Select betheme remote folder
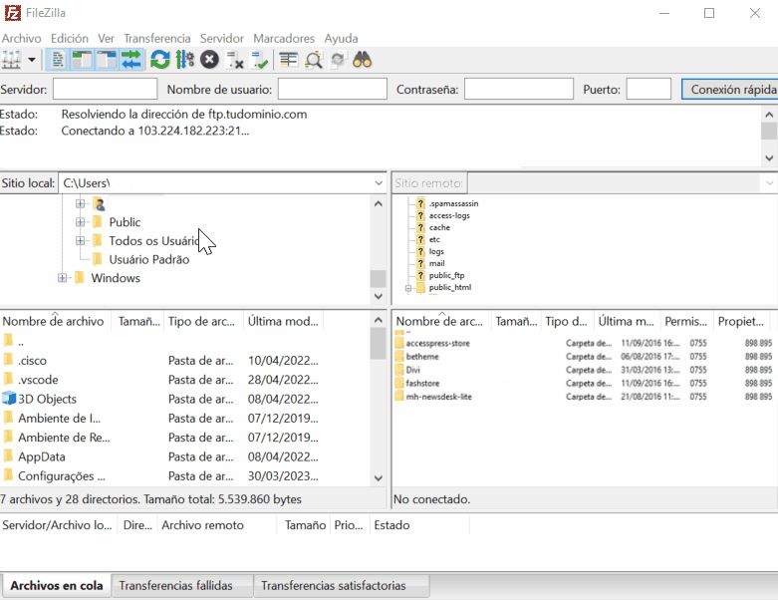 [x=422, y=357]
